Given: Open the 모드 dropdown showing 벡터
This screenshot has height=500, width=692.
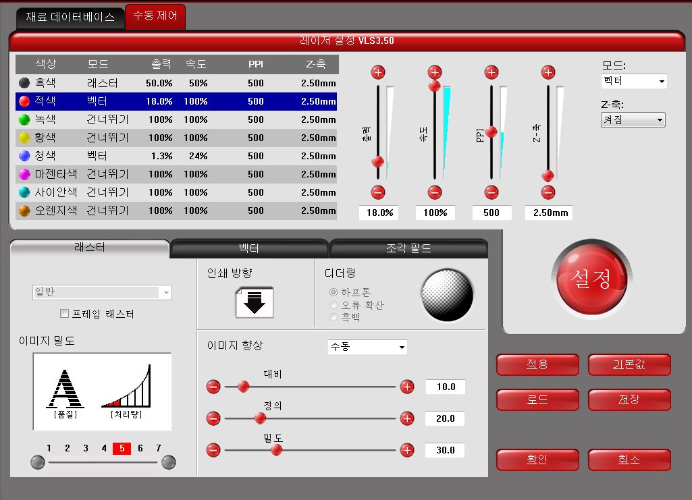Looking at the screenshot, I should pyautogui.click(x=634, y=81).
